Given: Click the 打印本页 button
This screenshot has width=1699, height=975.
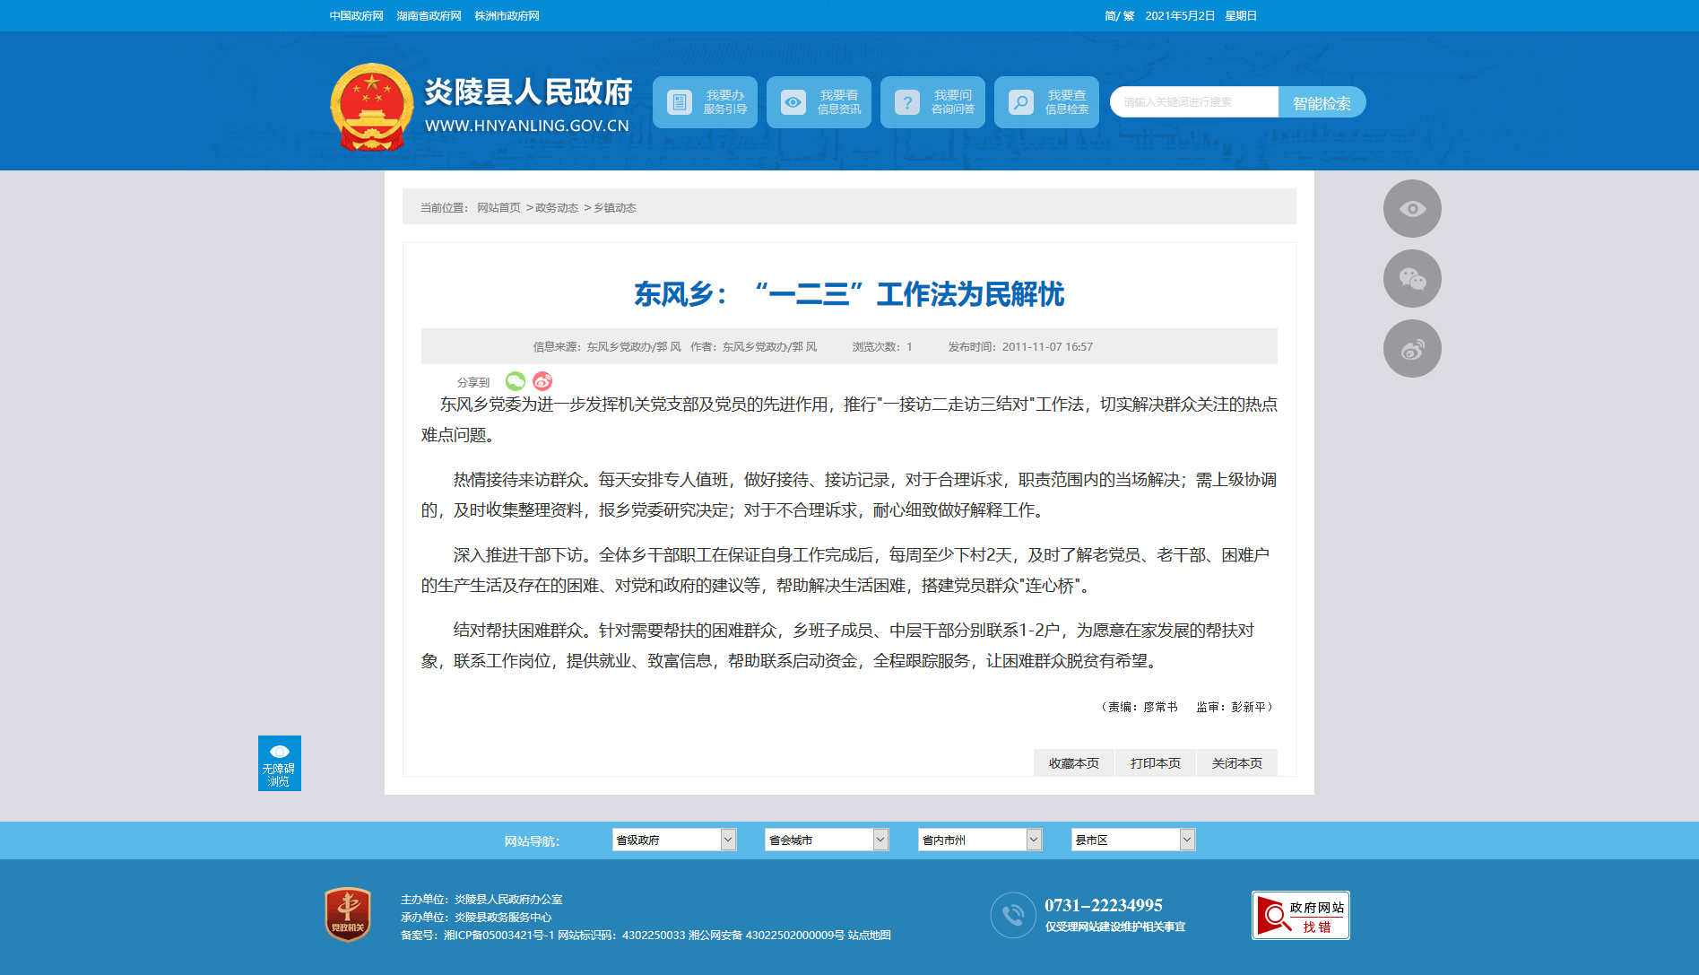Looking at the screenshot, I should [x=1155, y=763].
